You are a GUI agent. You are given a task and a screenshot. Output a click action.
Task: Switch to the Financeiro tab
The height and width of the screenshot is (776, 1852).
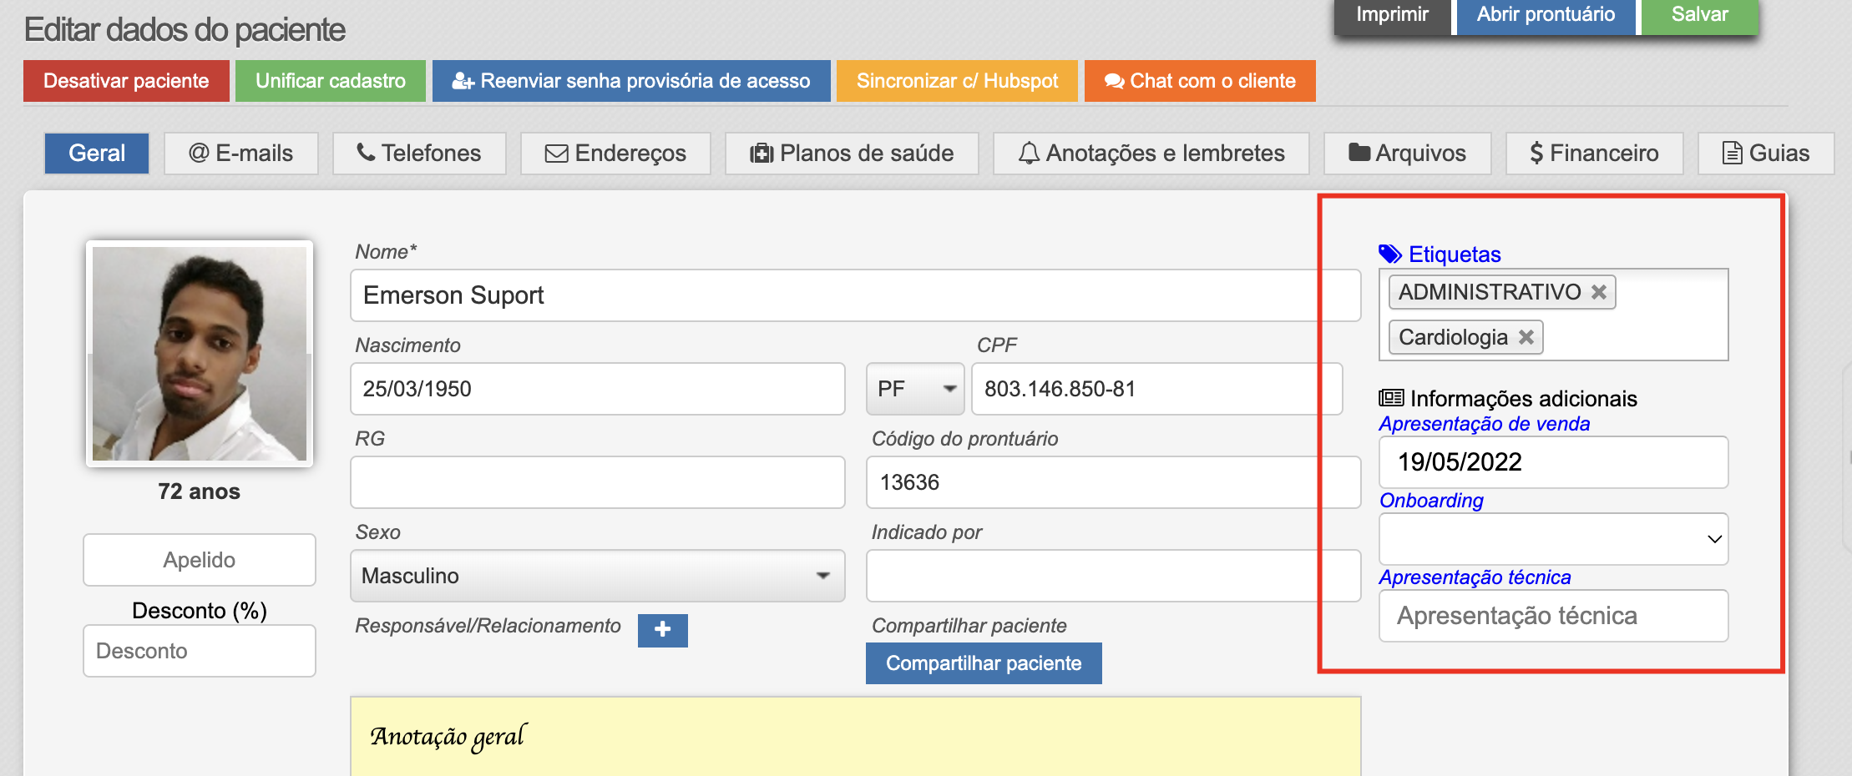point(1595,154)
